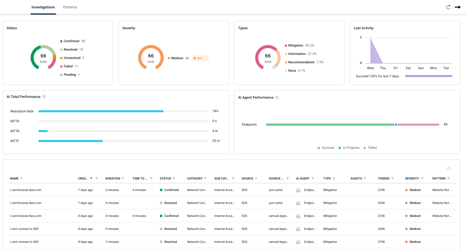Open the STATUS column filter icon
The image size is (466, 251).
coord(174,179)
